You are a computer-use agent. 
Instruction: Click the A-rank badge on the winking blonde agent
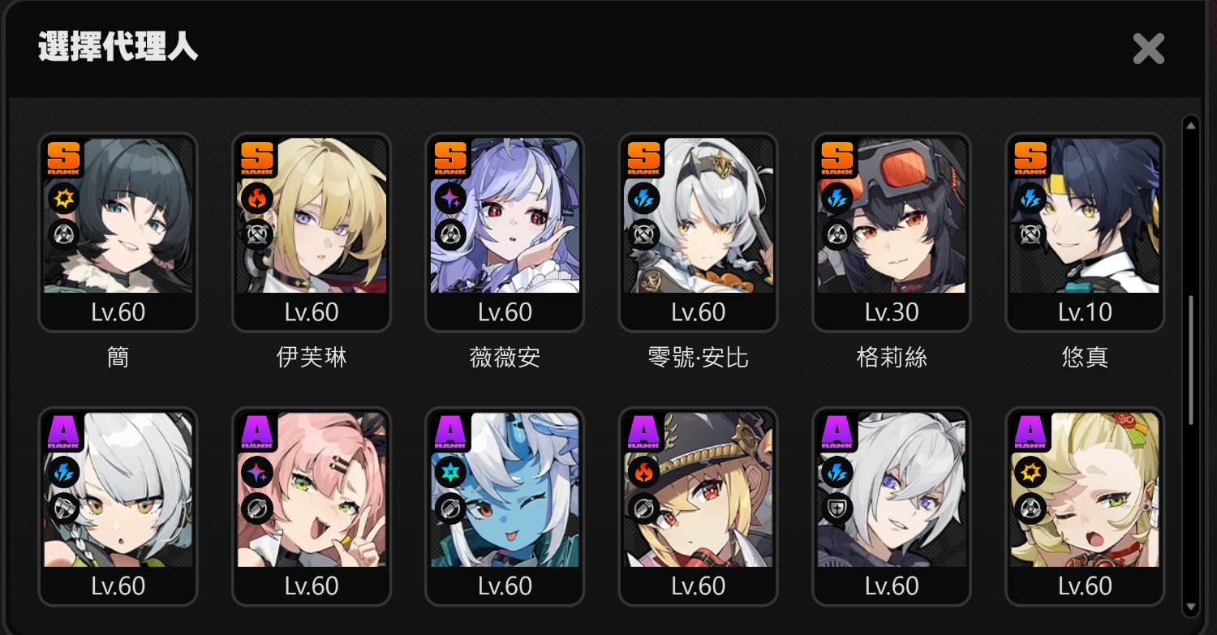coord(1030,431)
